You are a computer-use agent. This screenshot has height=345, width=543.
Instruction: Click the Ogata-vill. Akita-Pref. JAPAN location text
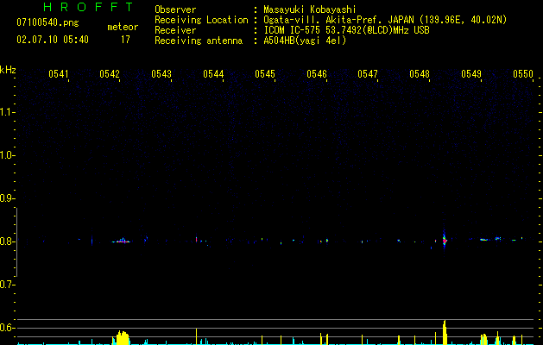pyautogui.click(x=338, y=20)
